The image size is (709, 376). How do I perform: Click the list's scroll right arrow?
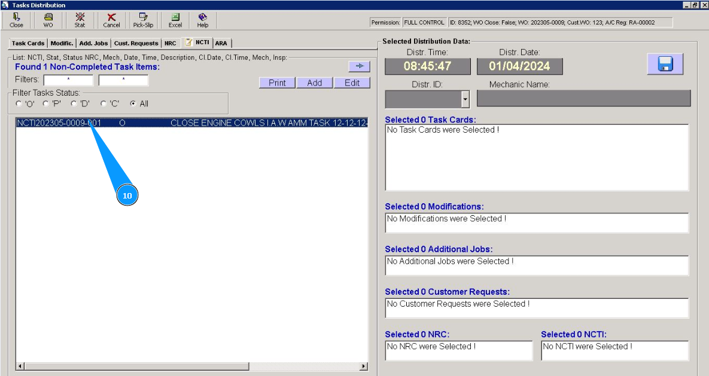pos(364,366)
